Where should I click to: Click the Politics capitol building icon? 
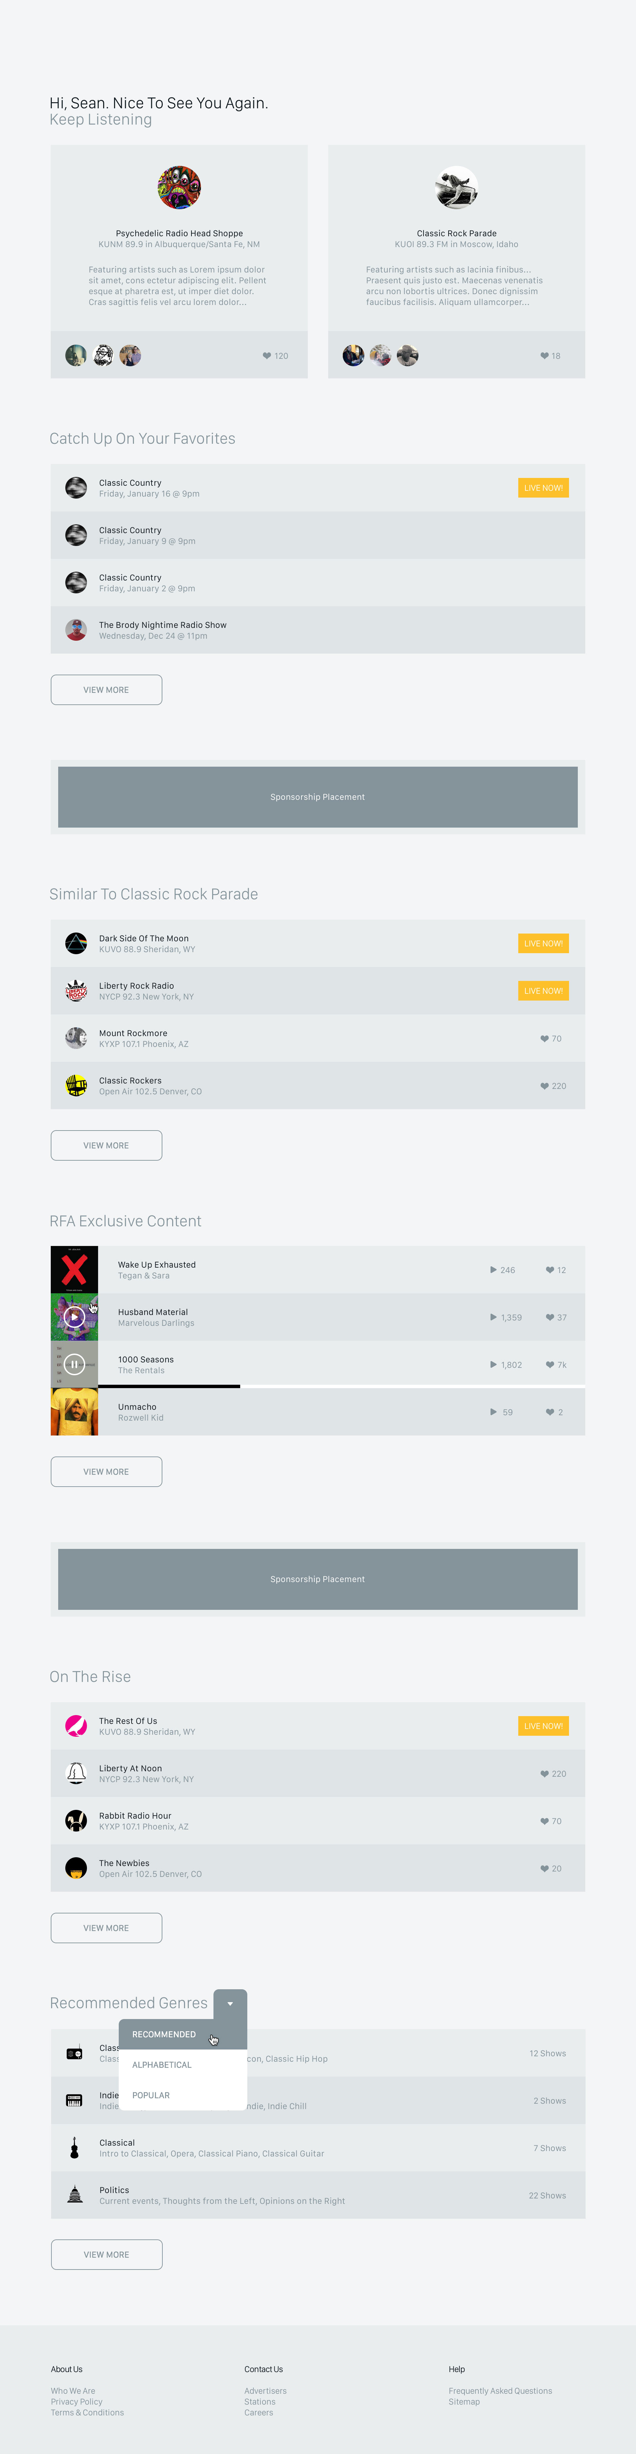[x=75, y=2195]
